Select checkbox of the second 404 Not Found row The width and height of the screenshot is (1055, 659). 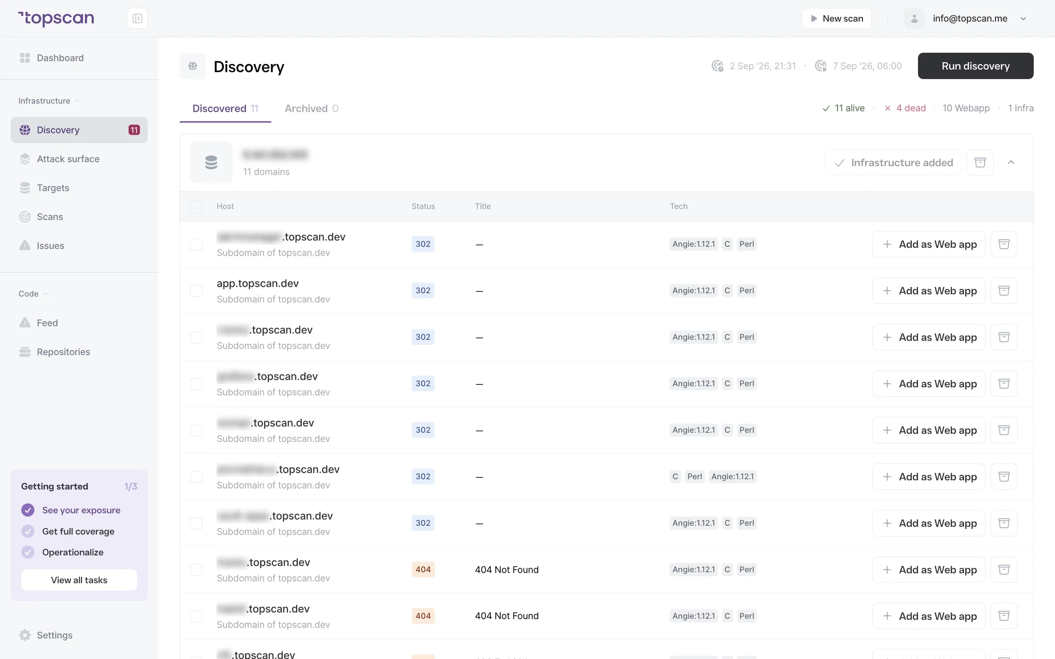point(196,616)
